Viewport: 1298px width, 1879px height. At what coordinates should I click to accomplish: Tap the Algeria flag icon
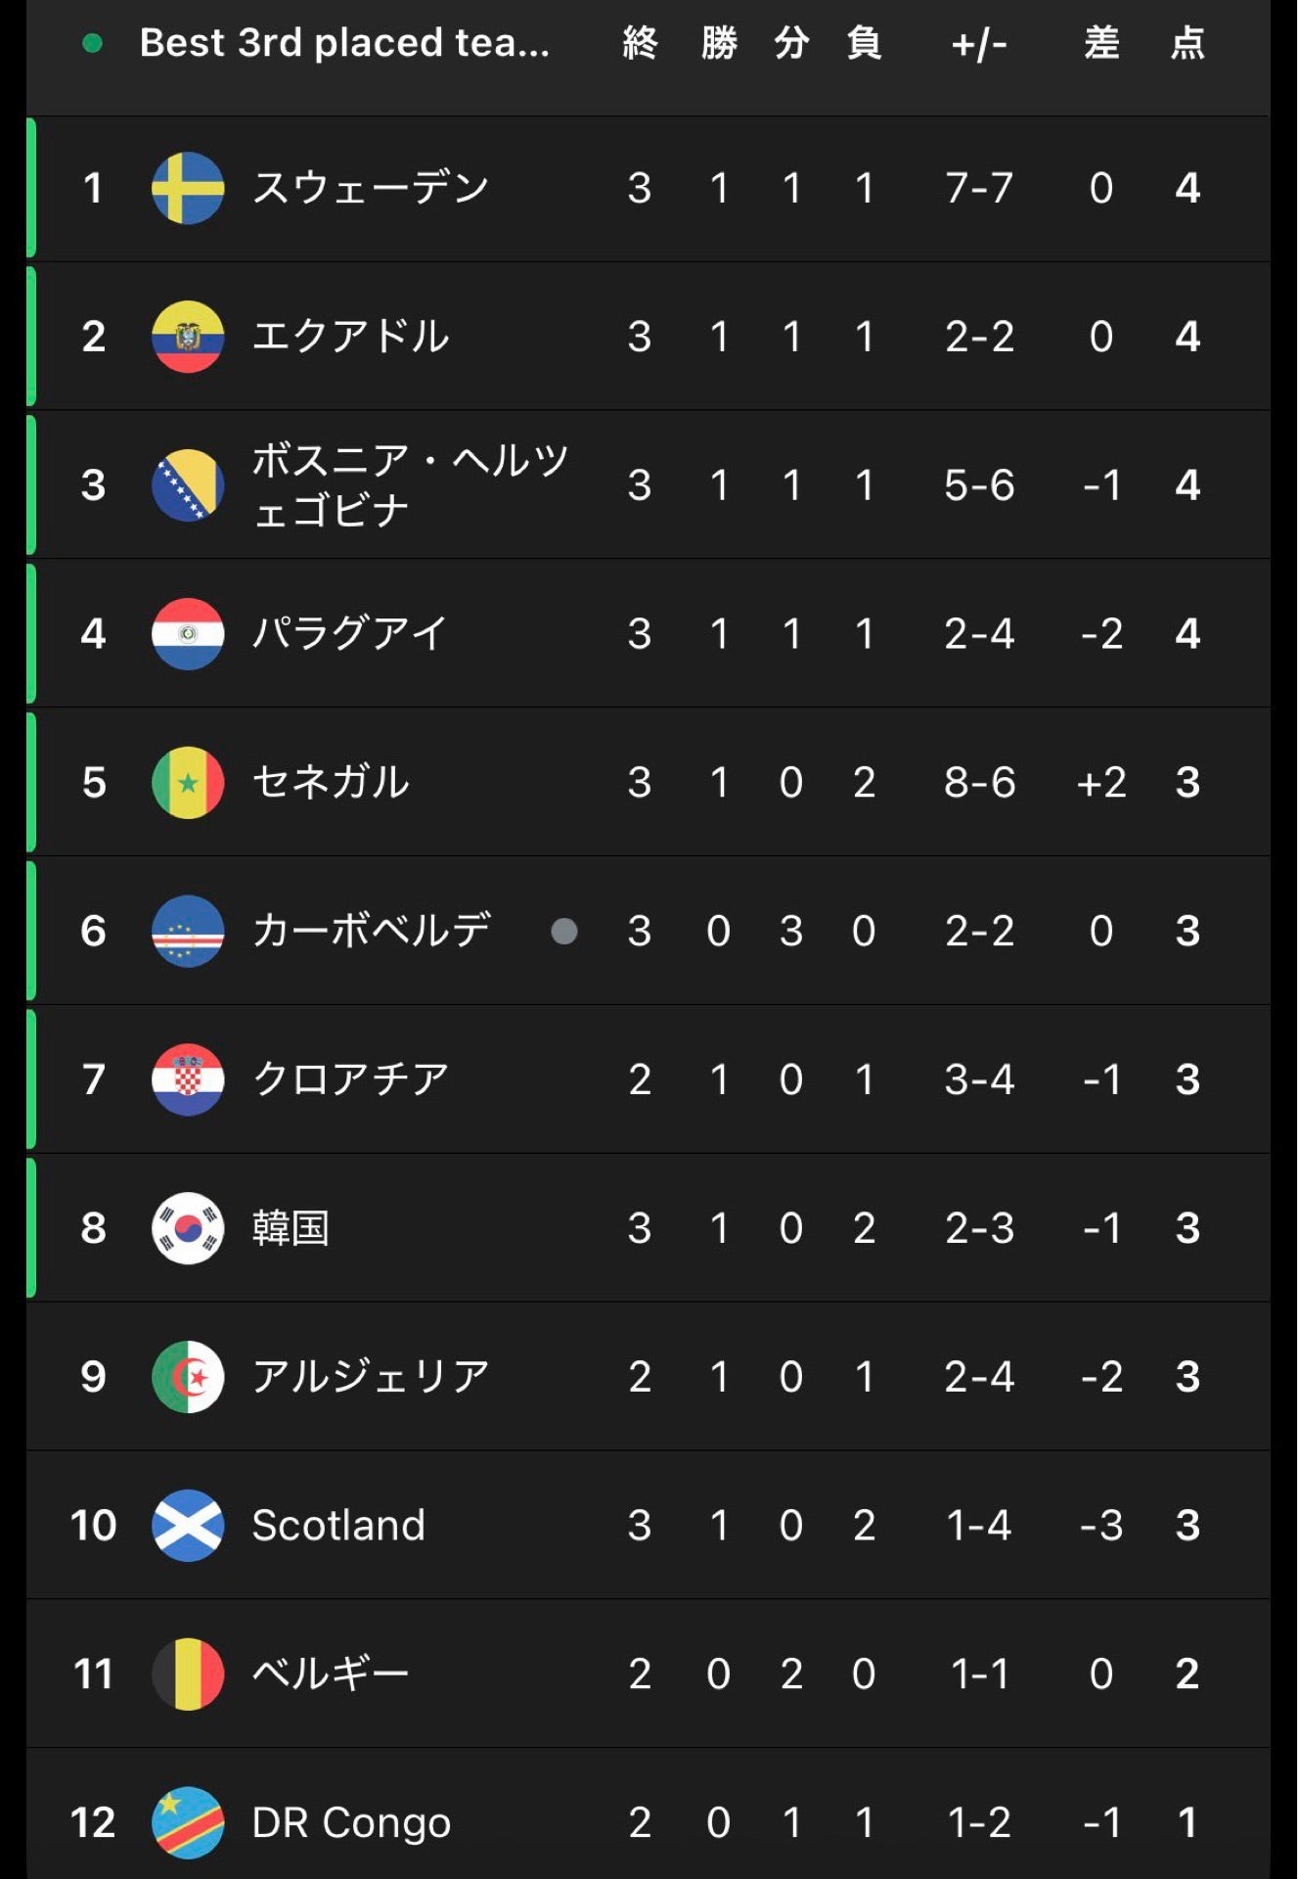click(x=188, y=1377)
